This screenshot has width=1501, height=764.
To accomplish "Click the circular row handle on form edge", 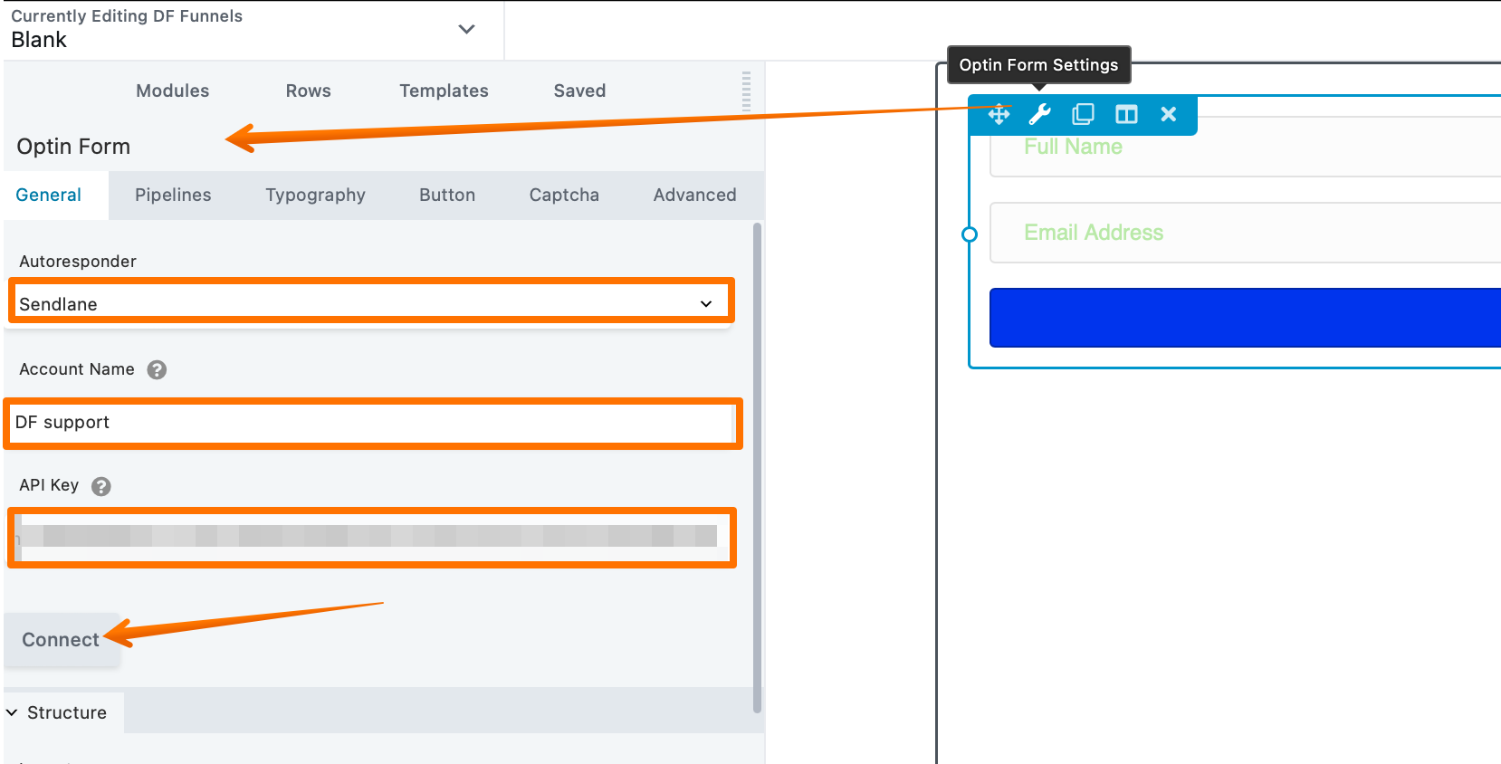I will click(969, 234).
